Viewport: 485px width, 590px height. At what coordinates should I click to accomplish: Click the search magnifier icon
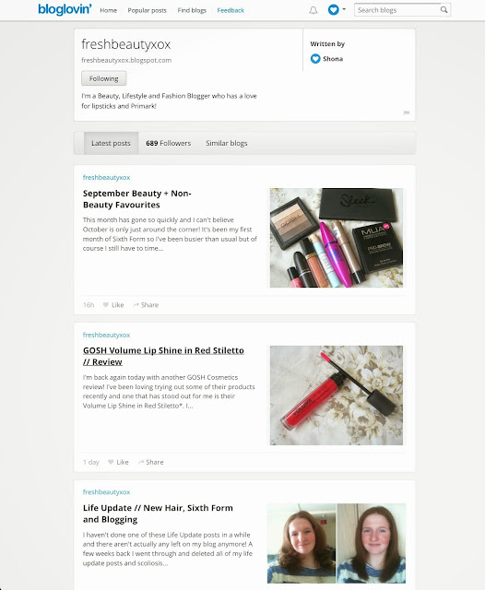click(x=444, y=10)
